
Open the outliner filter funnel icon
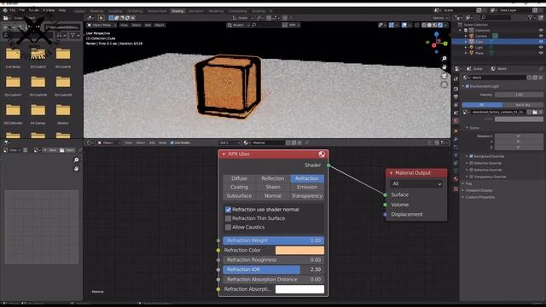[x=531, y=17]
